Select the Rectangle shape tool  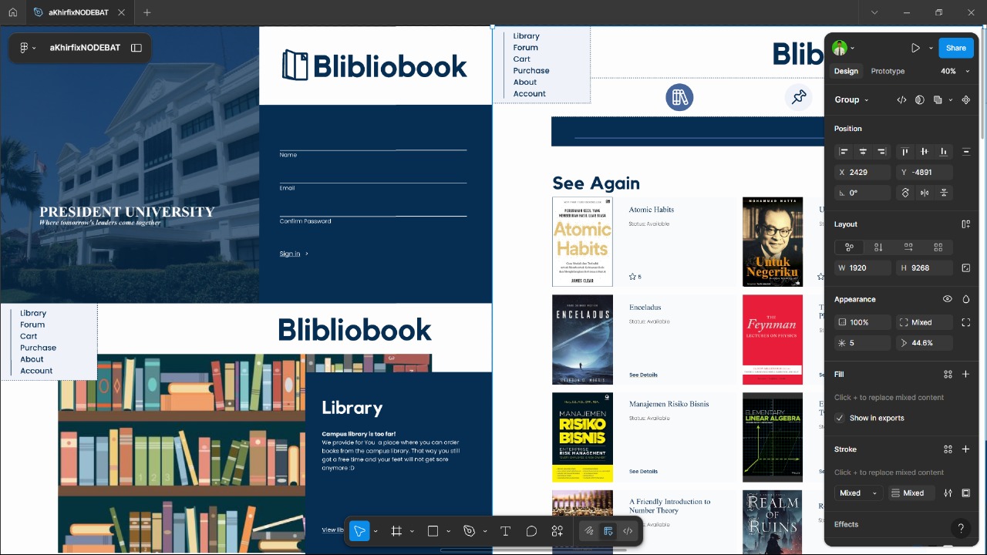point(433,531)
